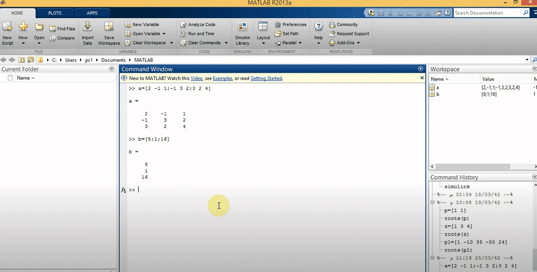Click the Search Documentation field
The width and height of the screenshot is (537, 272).
(488, 13)
